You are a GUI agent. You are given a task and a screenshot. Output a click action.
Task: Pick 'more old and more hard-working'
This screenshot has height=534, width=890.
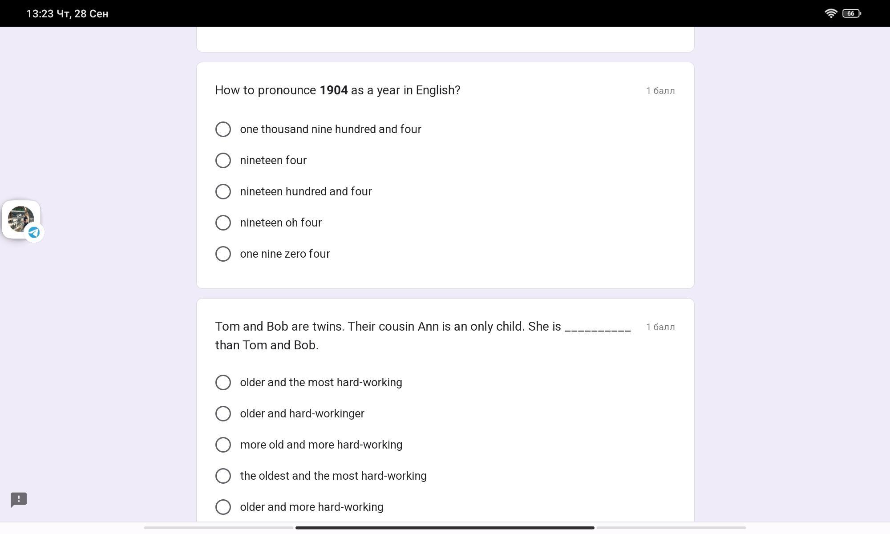(x=309, y=445)
